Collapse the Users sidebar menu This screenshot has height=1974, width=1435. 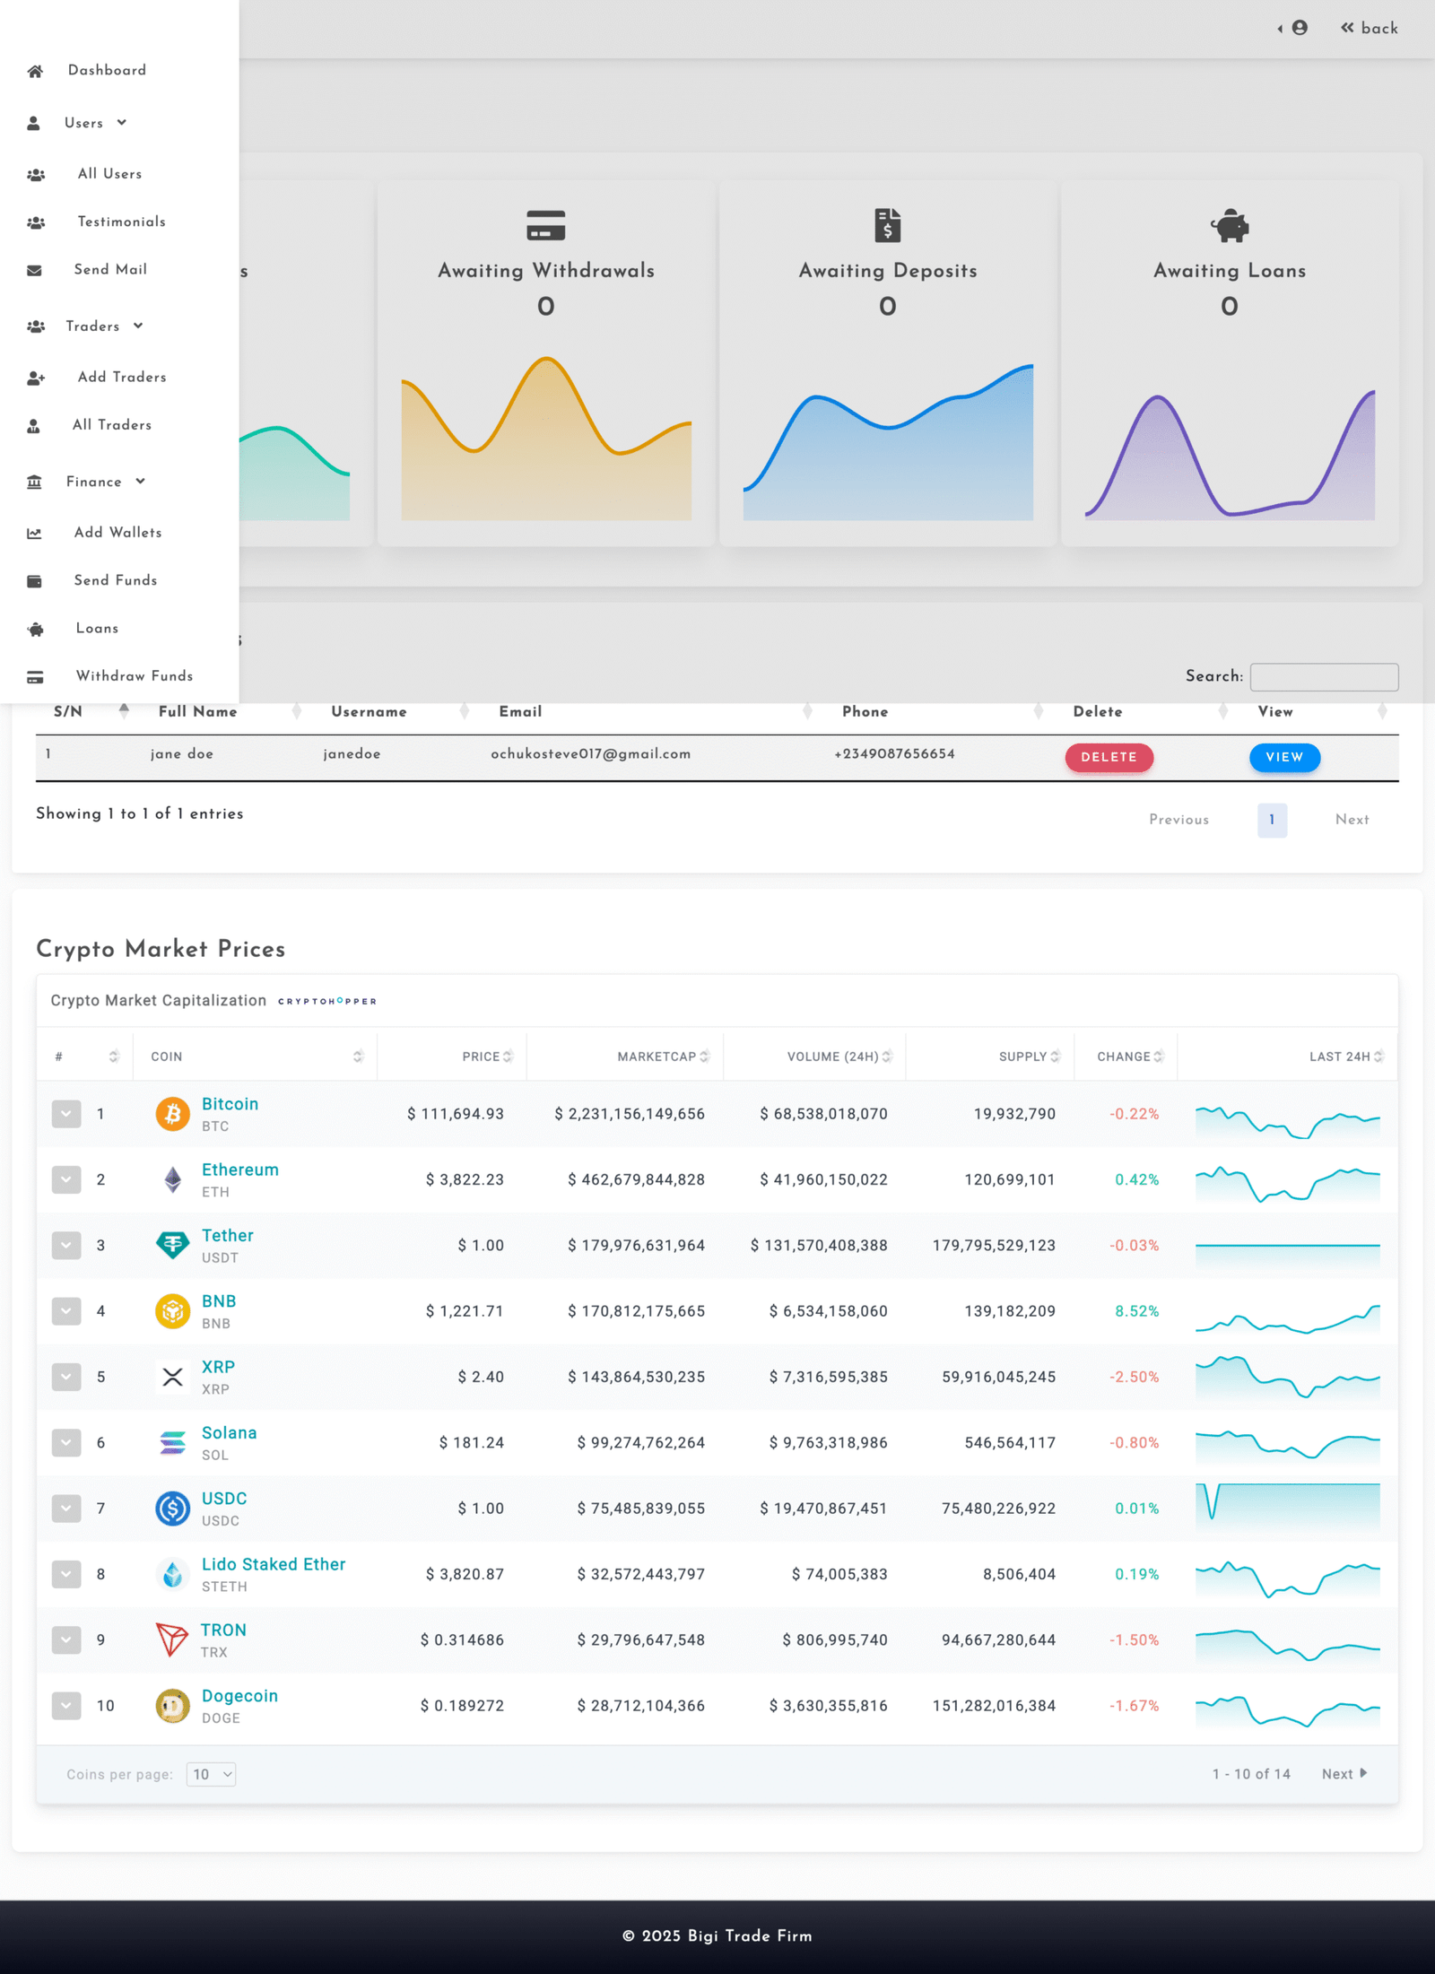click(x=95, y=123)
